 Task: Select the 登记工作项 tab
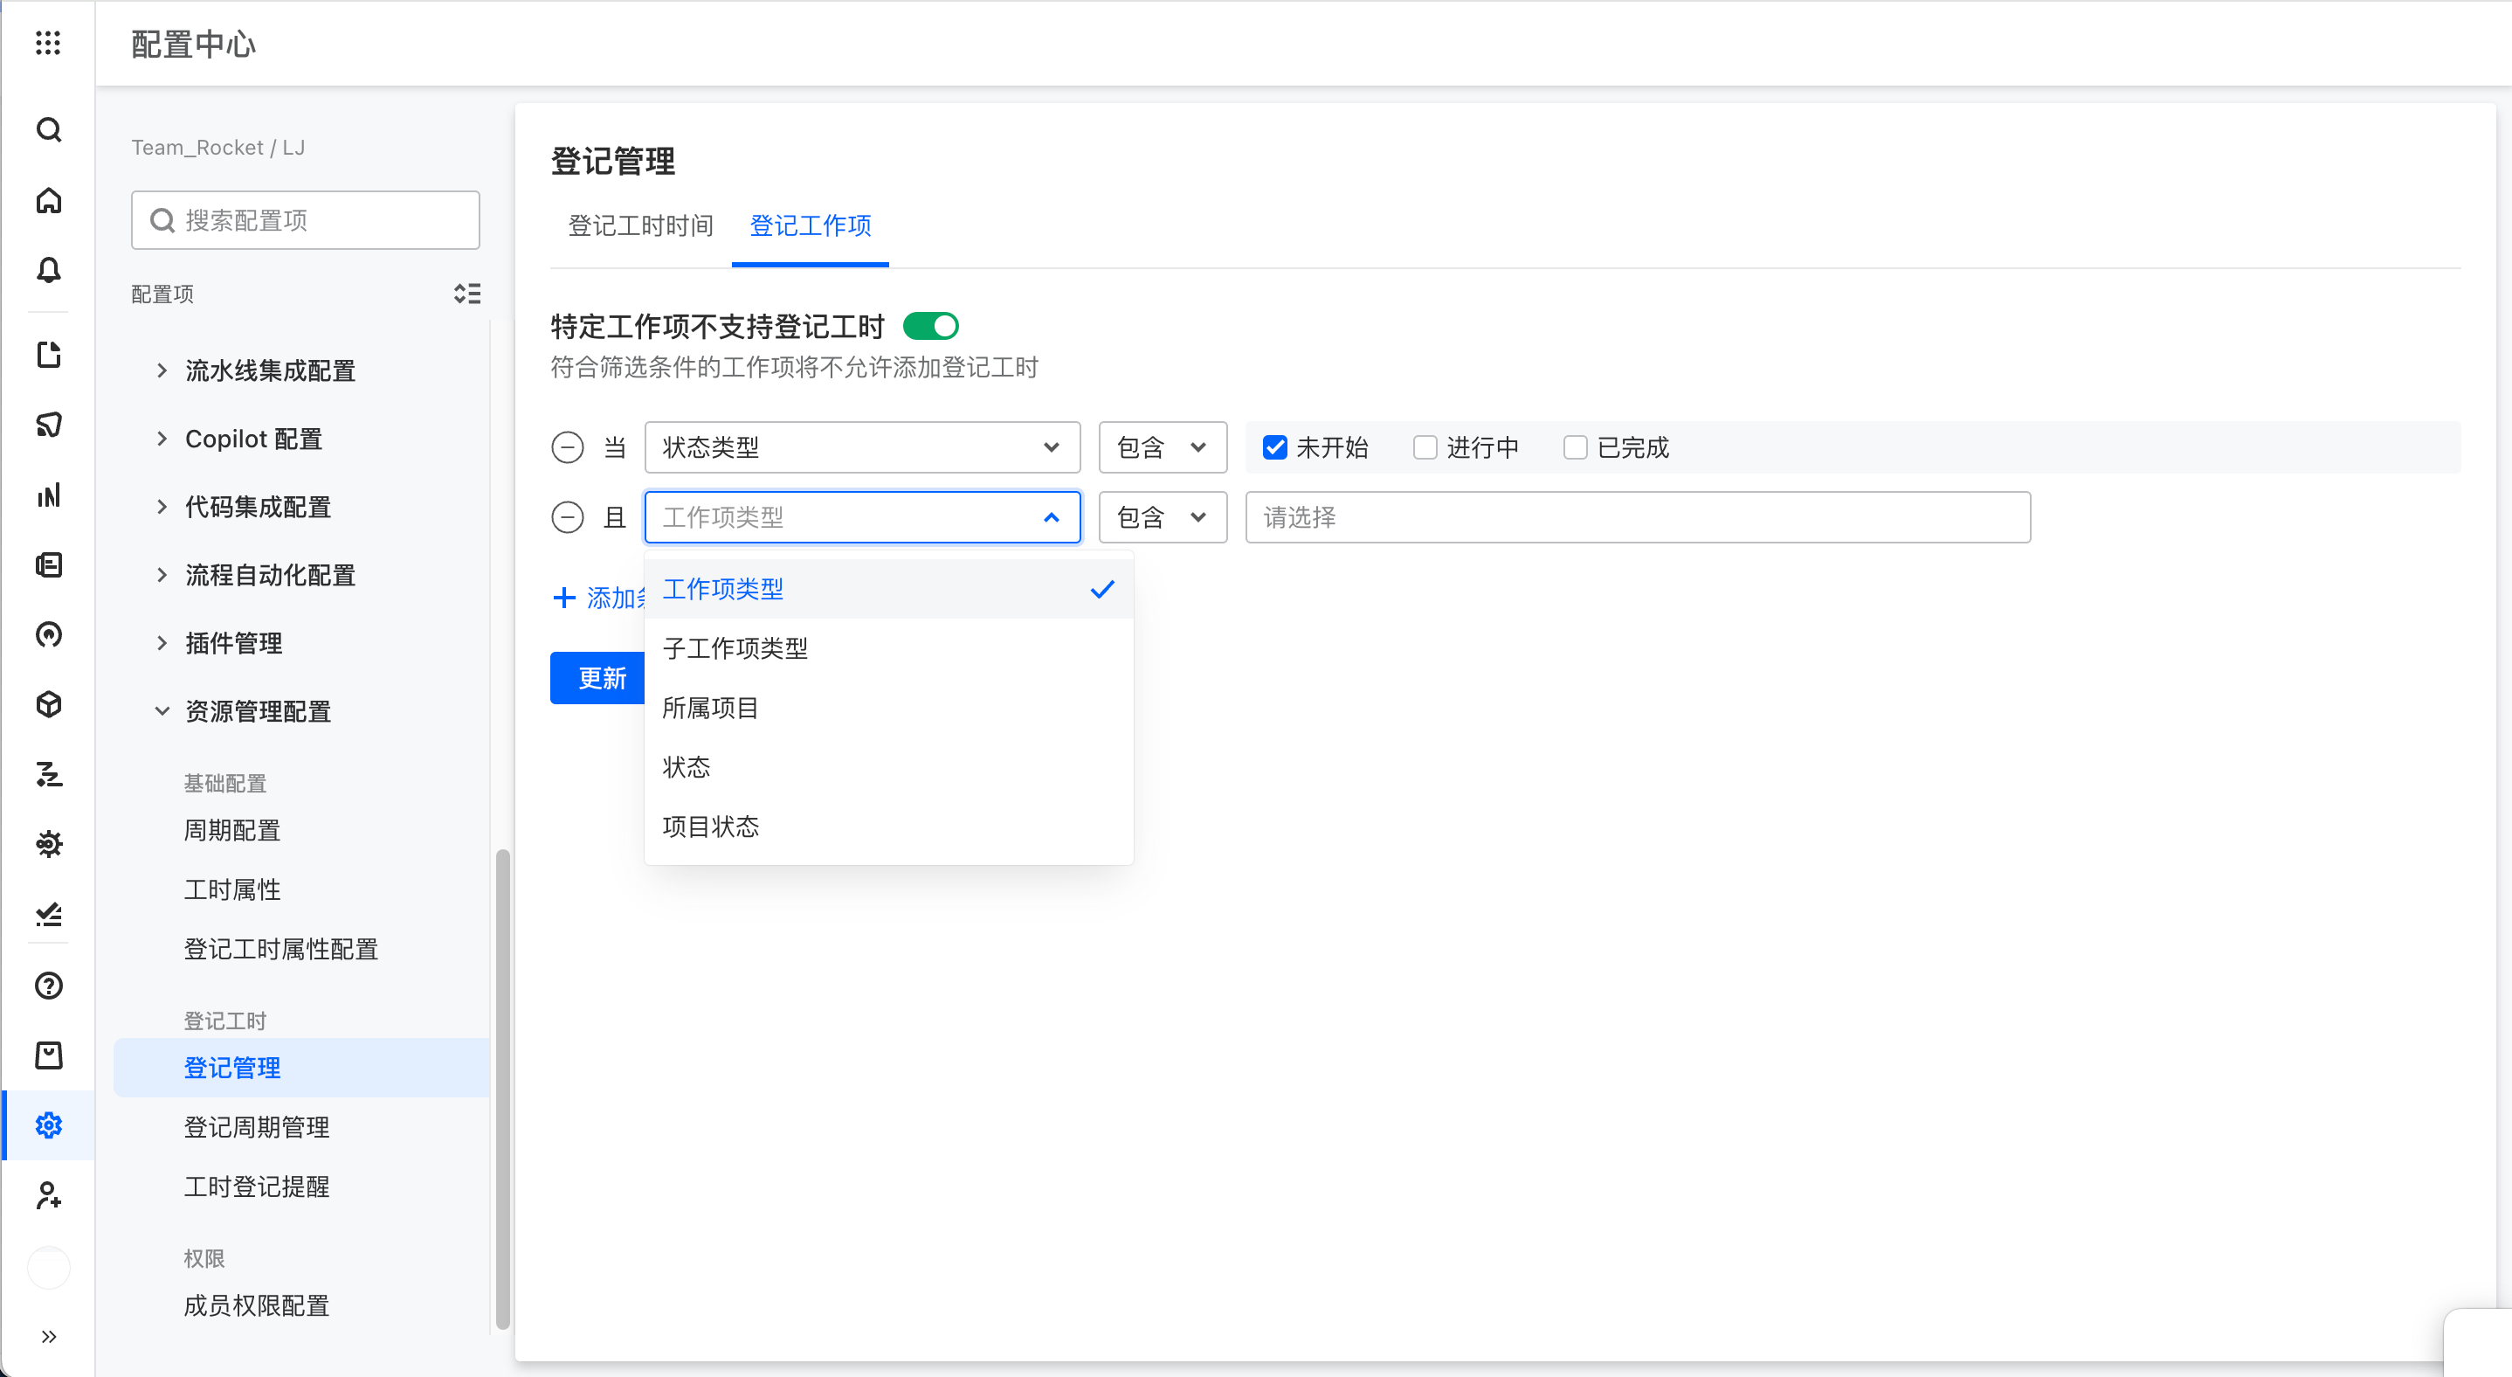pyautogui.click(x=811, y=226)
